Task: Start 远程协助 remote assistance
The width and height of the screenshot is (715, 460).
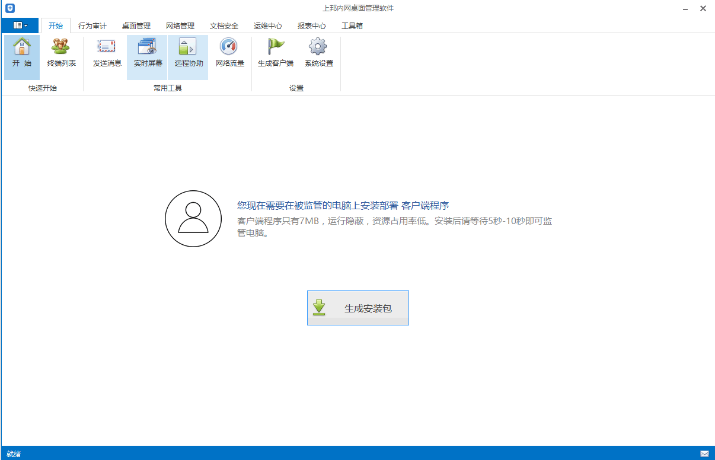Action: pyautogui.click(x=188, y=57)
